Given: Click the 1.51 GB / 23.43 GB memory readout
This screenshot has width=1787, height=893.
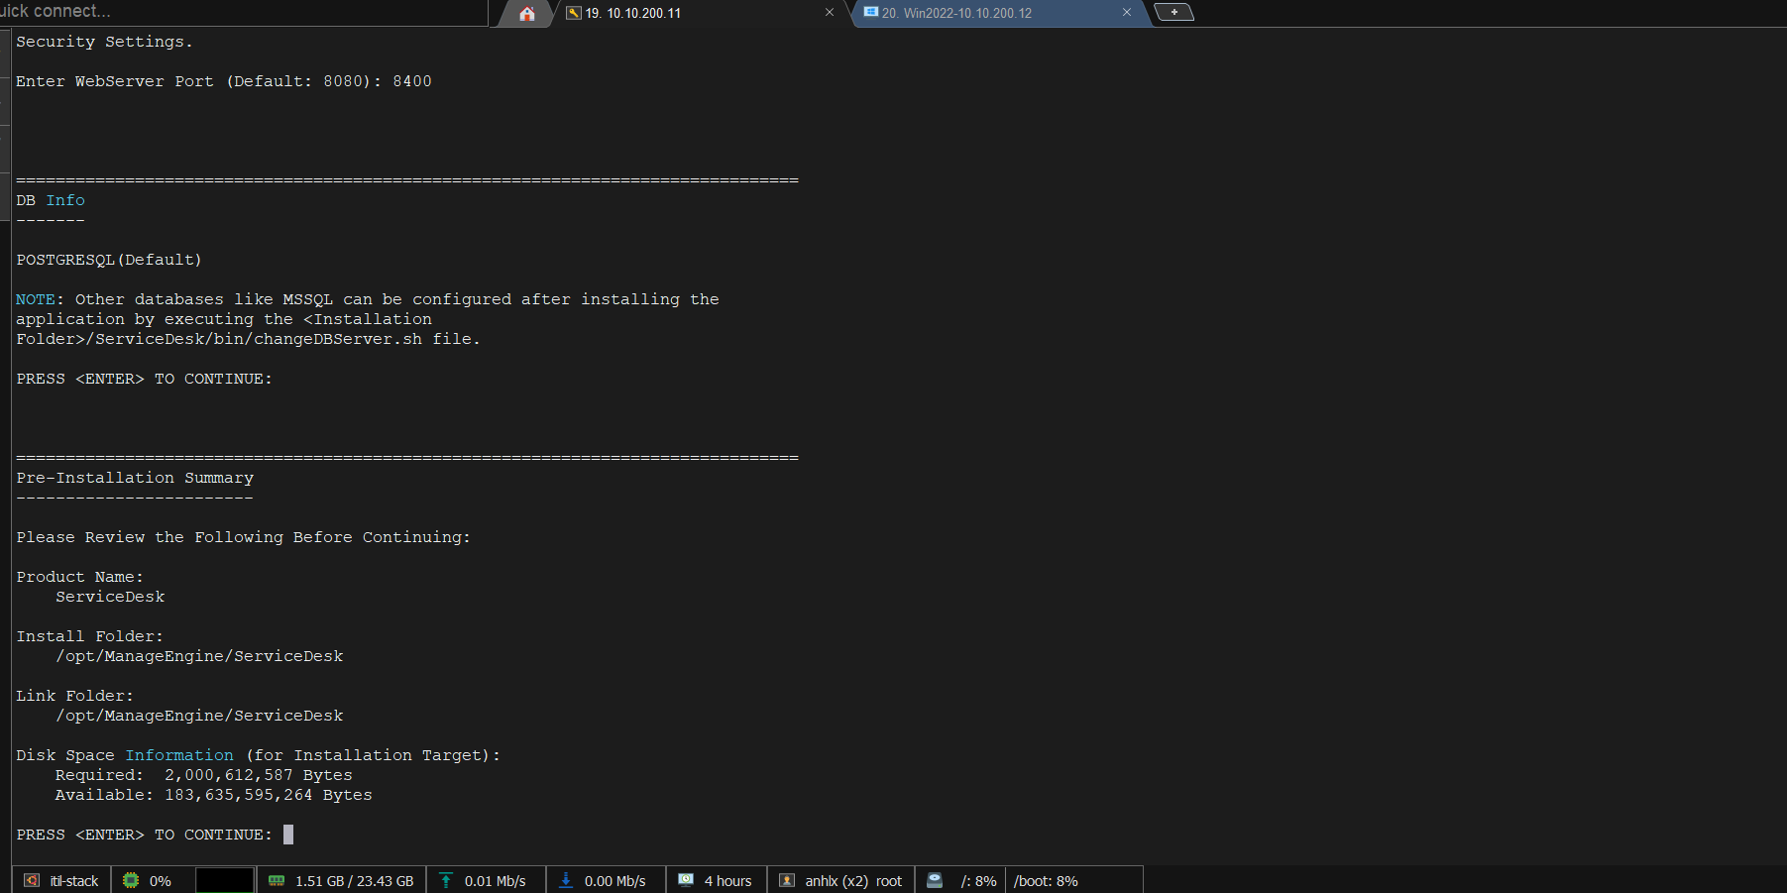Looking at the screenshot, I should pyautogui.click(x=354, y=881).
